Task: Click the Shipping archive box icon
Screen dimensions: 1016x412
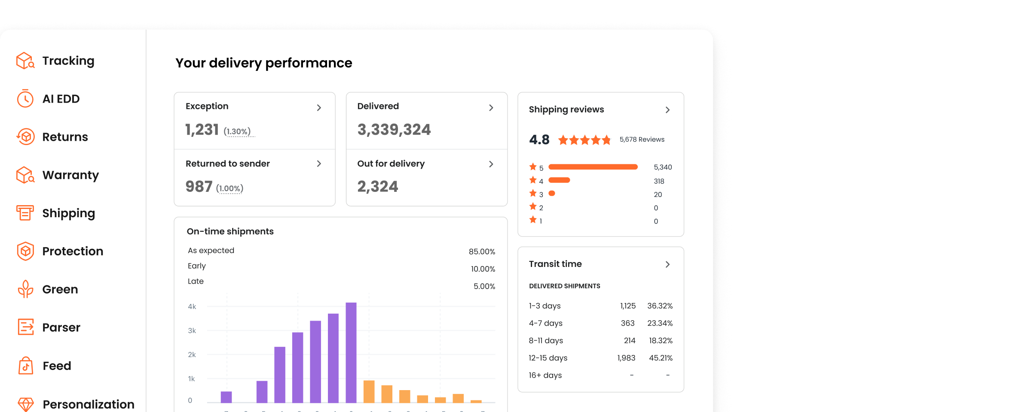Action: click(x=25, y=213)
